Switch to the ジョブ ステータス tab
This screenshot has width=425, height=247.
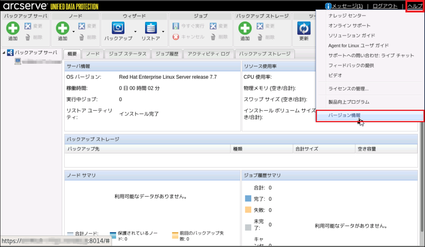point(127,54)
